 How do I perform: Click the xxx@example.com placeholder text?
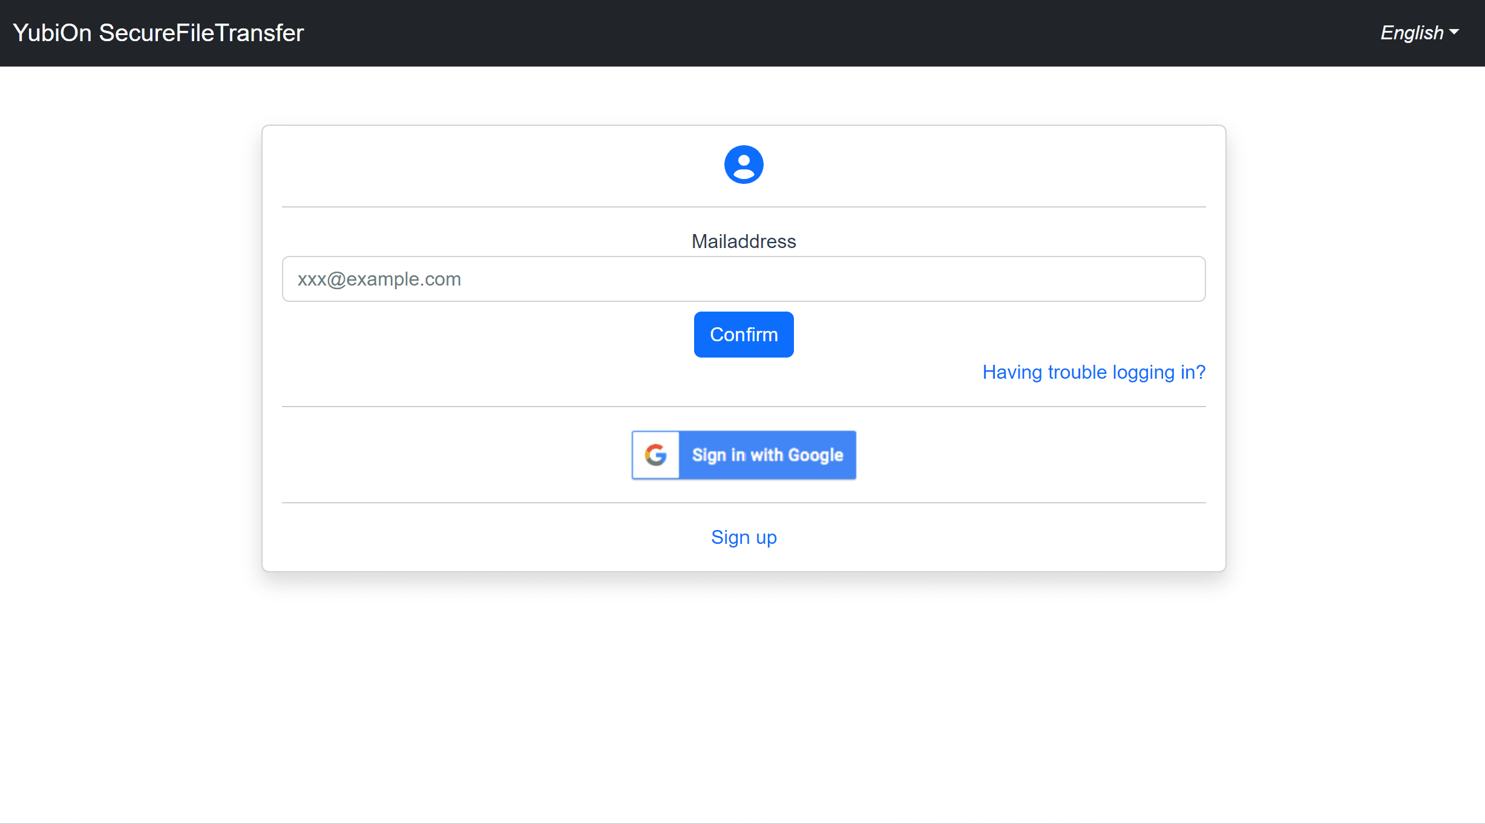coord(379,279)
